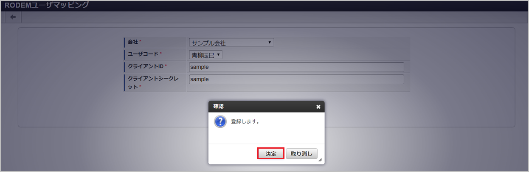Click the クライアントシークレット field label

153,83
